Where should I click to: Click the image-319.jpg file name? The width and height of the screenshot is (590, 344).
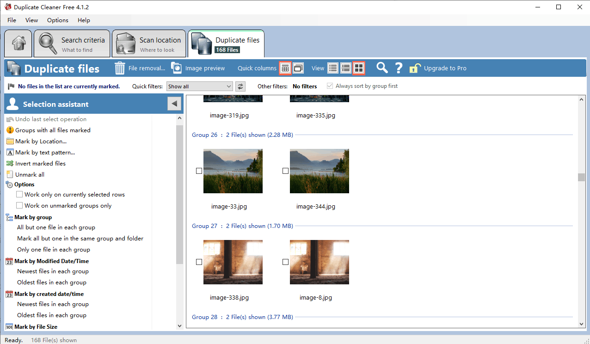229,116
